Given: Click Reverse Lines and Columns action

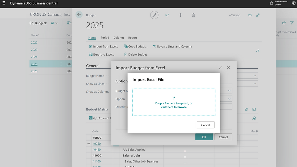Looking at the screenshot, I should click(173, 46).
